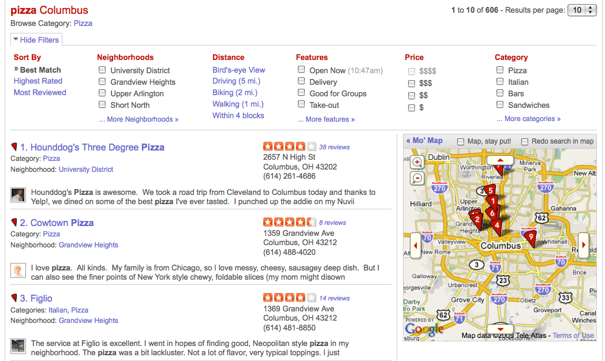
Task: Enable Open Now feature filter
Action: (301, 70)
